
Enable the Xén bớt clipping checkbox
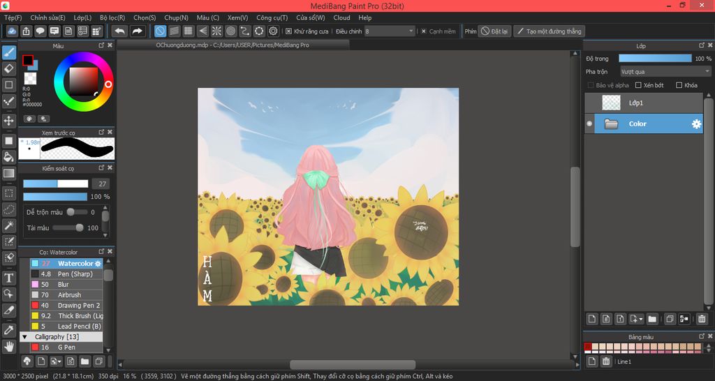pos(638,85)
